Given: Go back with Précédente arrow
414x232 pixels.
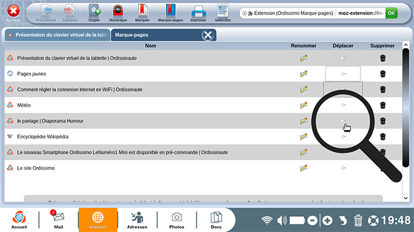Looking at the screenshot, I should [46, 13].
